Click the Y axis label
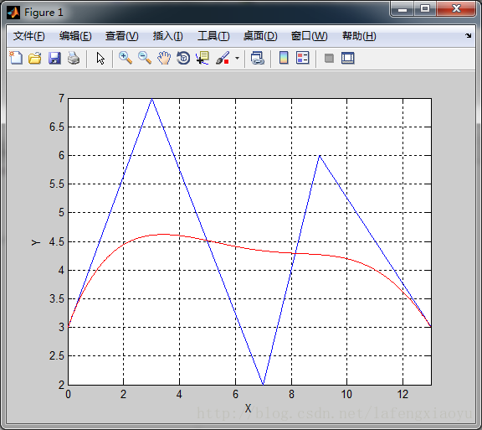482x430 pixels. 36,242
